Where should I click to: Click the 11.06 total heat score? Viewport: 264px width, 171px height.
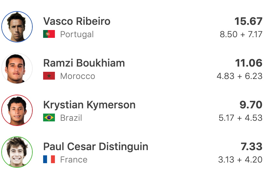click(249, 63)
